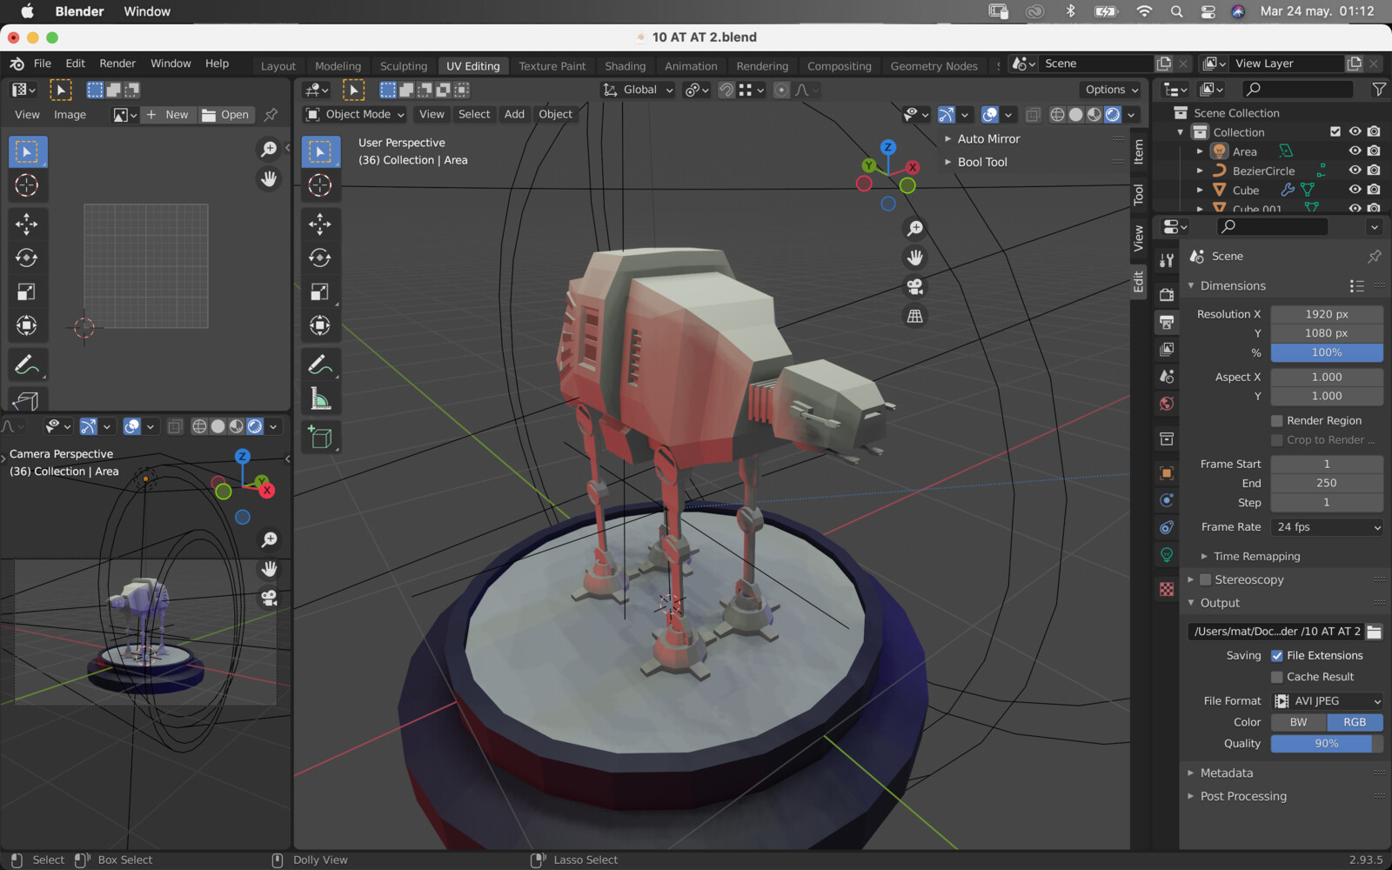Disable rendering of the Area light
Image resolution: width=1392 pixels, height=870 pixels.
tap(1374, 151)
